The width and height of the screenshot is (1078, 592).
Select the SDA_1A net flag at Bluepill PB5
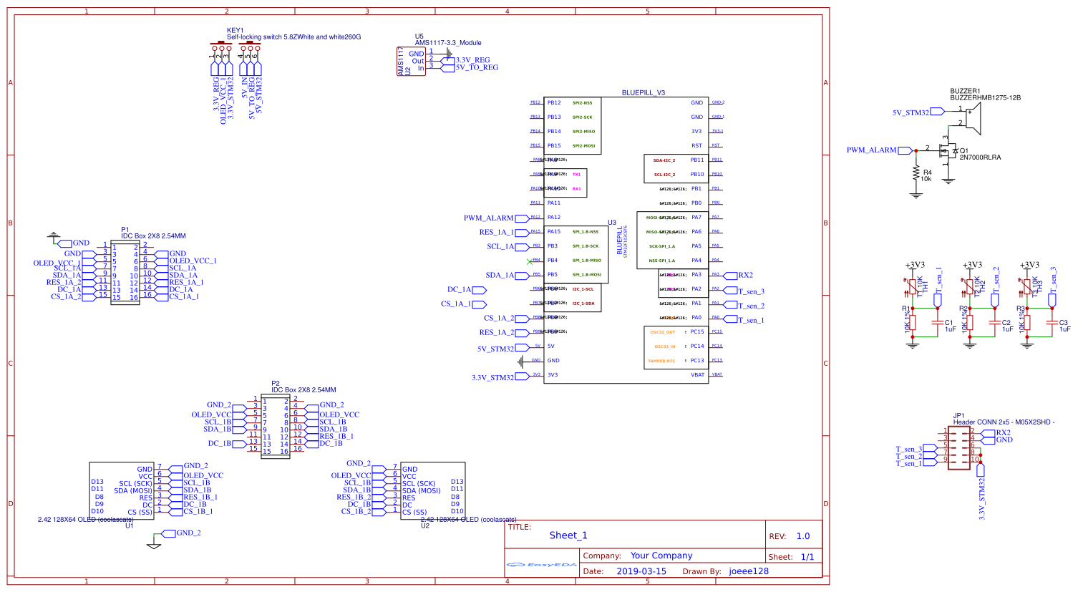pos(507,276)
